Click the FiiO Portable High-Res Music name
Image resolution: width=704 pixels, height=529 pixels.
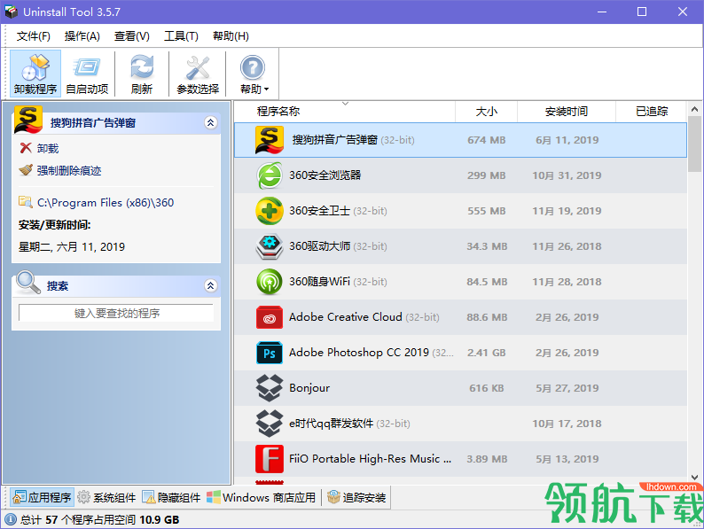tap(370, 459)
